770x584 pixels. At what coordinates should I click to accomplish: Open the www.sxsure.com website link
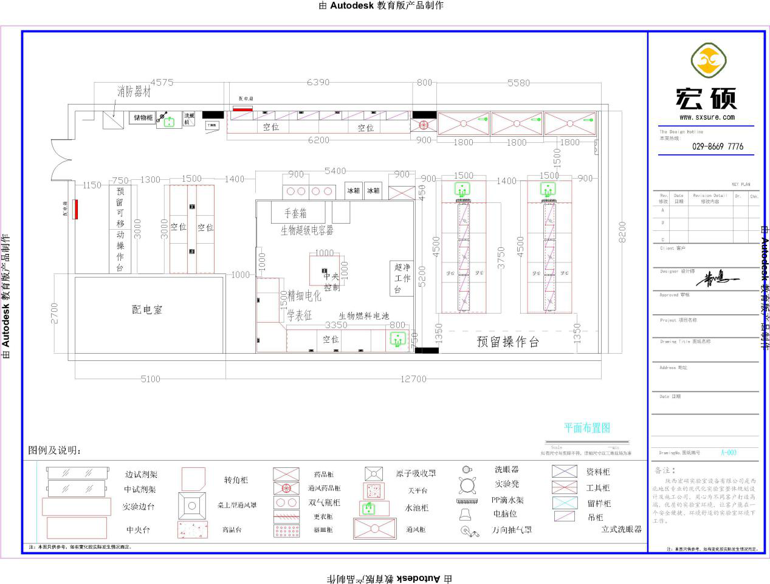click(707, 117)
